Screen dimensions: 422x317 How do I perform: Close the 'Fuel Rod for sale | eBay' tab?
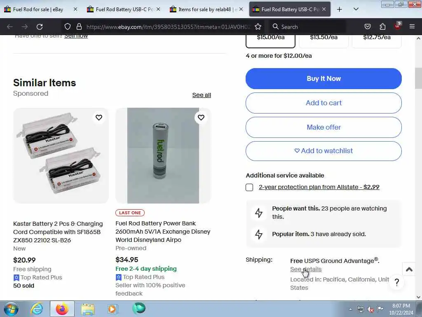tap(75, 9)
